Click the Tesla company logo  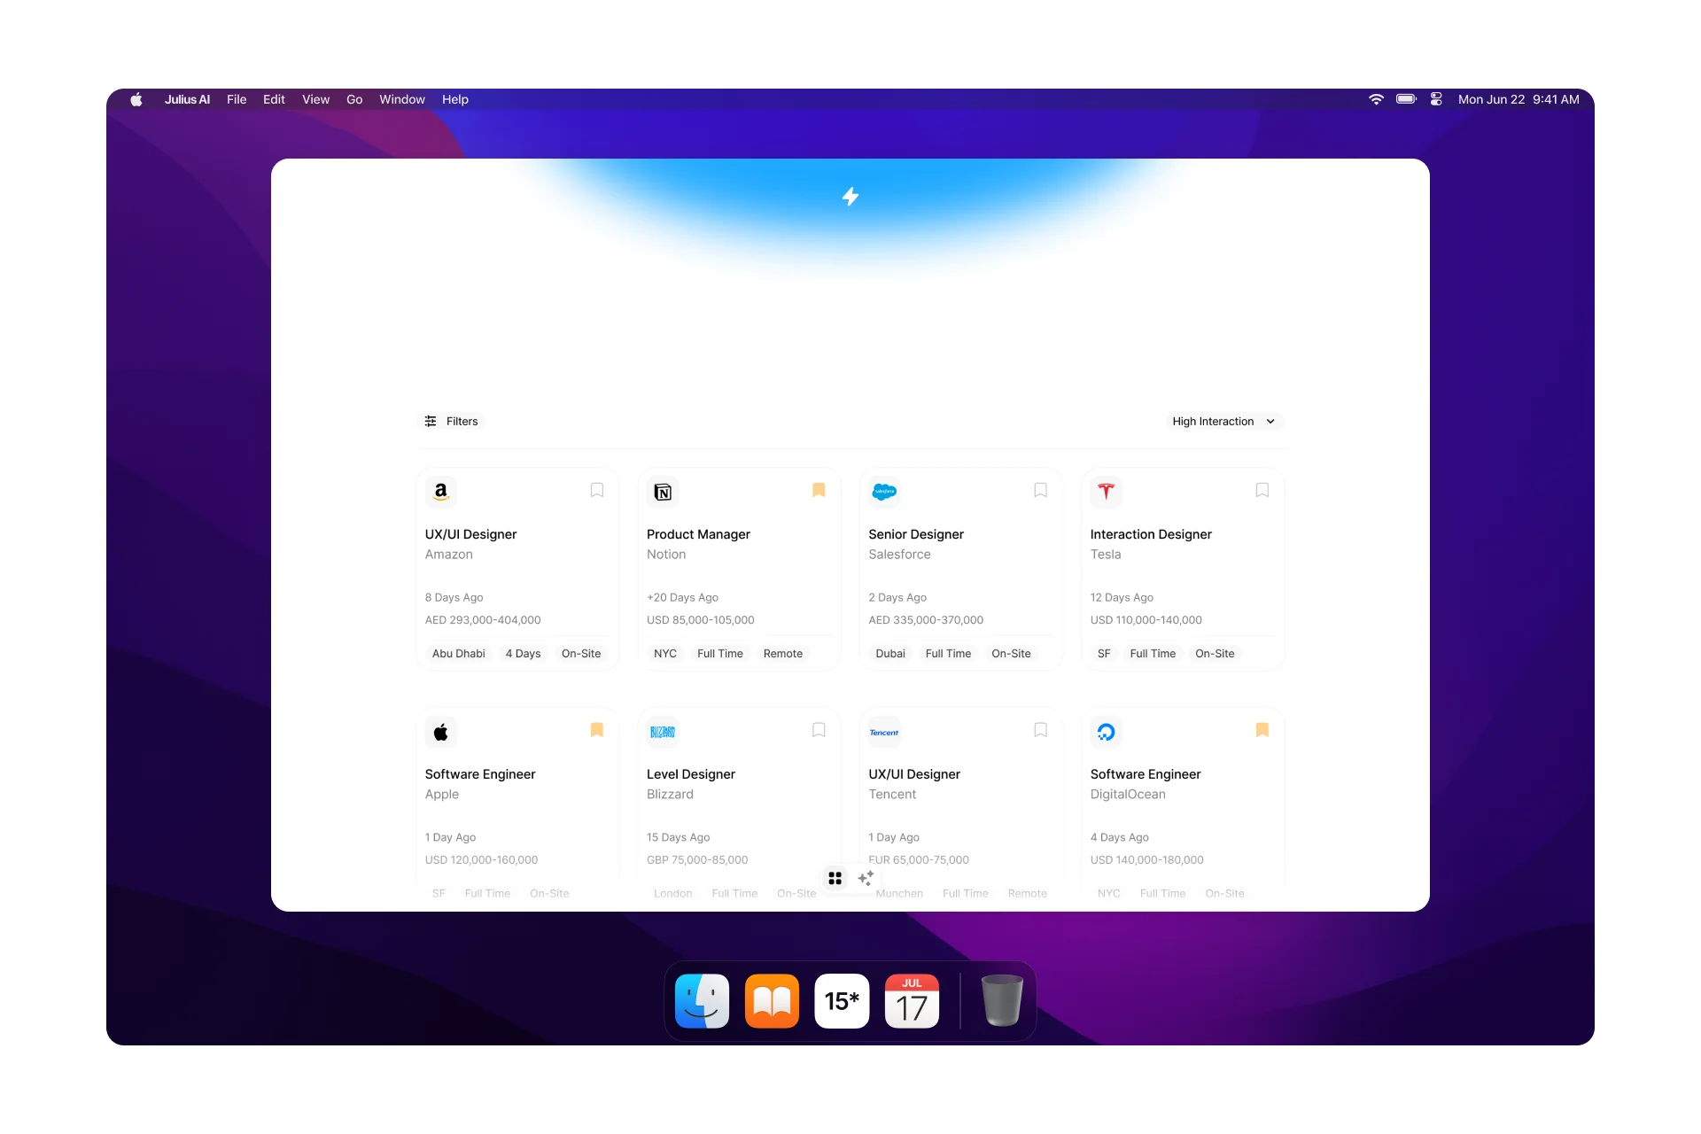(x=1107, y=492)
